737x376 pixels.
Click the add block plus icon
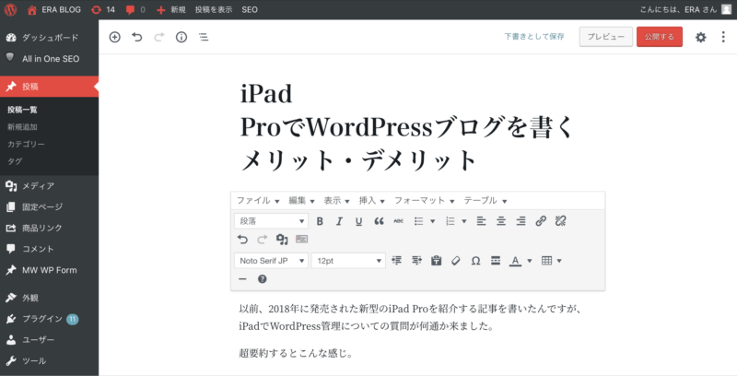[114, 37]
